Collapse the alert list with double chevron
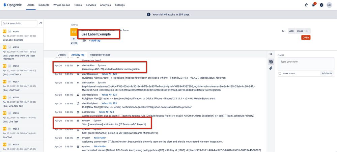 40,23
